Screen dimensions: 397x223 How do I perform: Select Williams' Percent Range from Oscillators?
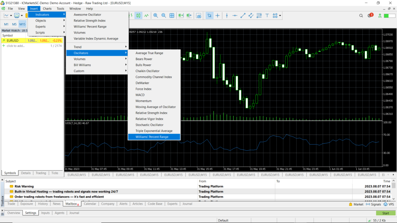point(154,136)
